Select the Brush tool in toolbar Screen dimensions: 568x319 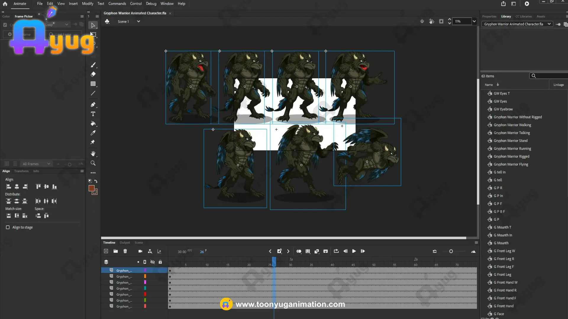click(93, 65)
